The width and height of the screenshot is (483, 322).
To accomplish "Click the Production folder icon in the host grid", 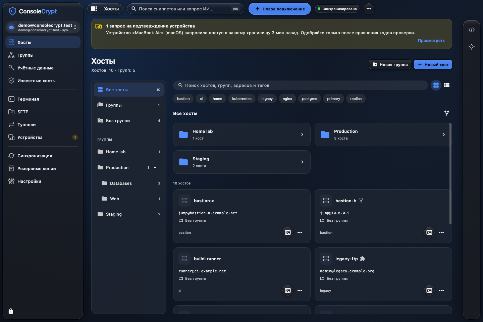I will [x=325, y=135].
